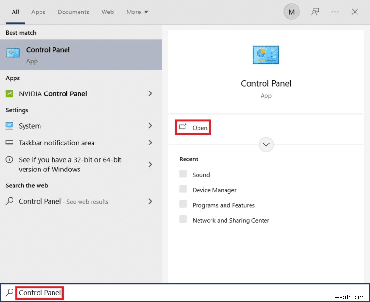370x302 pixels.
Task: Expand more actions with the circular down chevron
Action: [x=266, y=144]
